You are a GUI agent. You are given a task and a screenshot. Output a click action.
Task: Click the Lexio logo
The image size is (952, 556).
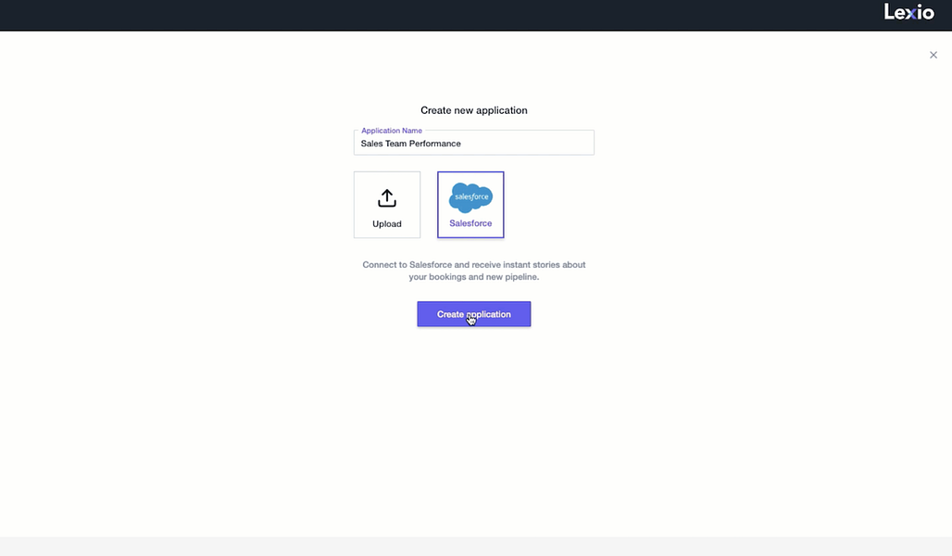tap(908, 12)
